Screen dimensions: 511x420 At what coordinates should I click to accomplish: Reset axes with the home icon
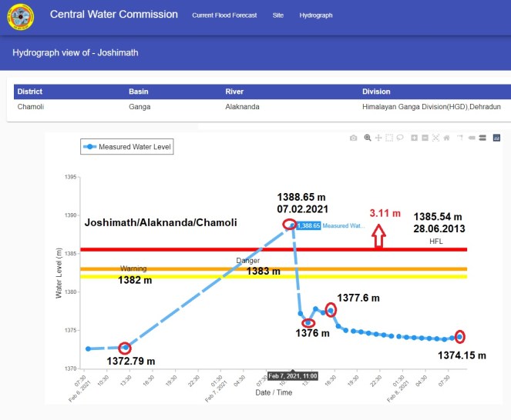pos(446,138)
